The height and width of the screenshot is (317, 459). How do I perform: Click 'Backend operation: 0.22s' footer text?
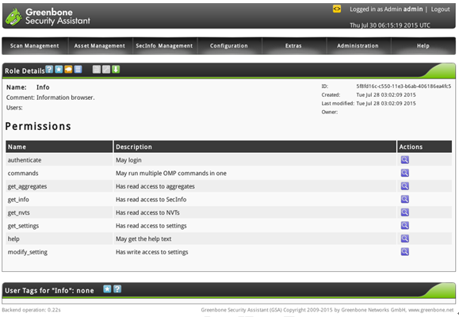31,310
